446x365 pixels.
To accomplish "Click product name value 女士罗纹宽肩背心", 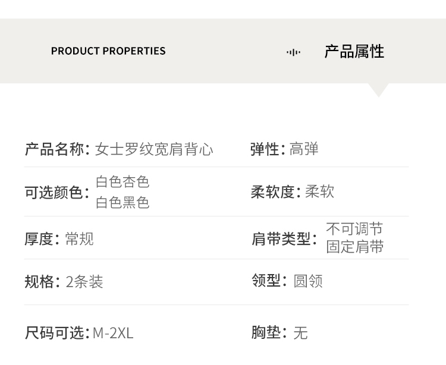I will tap(154, 149).
